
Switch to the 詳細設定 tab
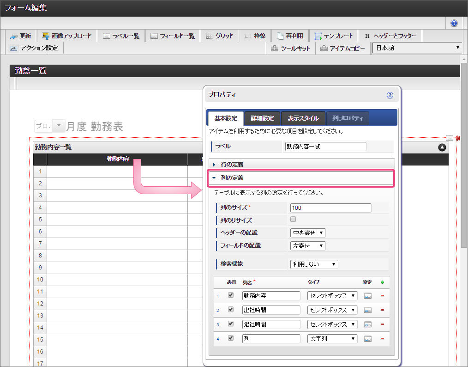point(262,118)
